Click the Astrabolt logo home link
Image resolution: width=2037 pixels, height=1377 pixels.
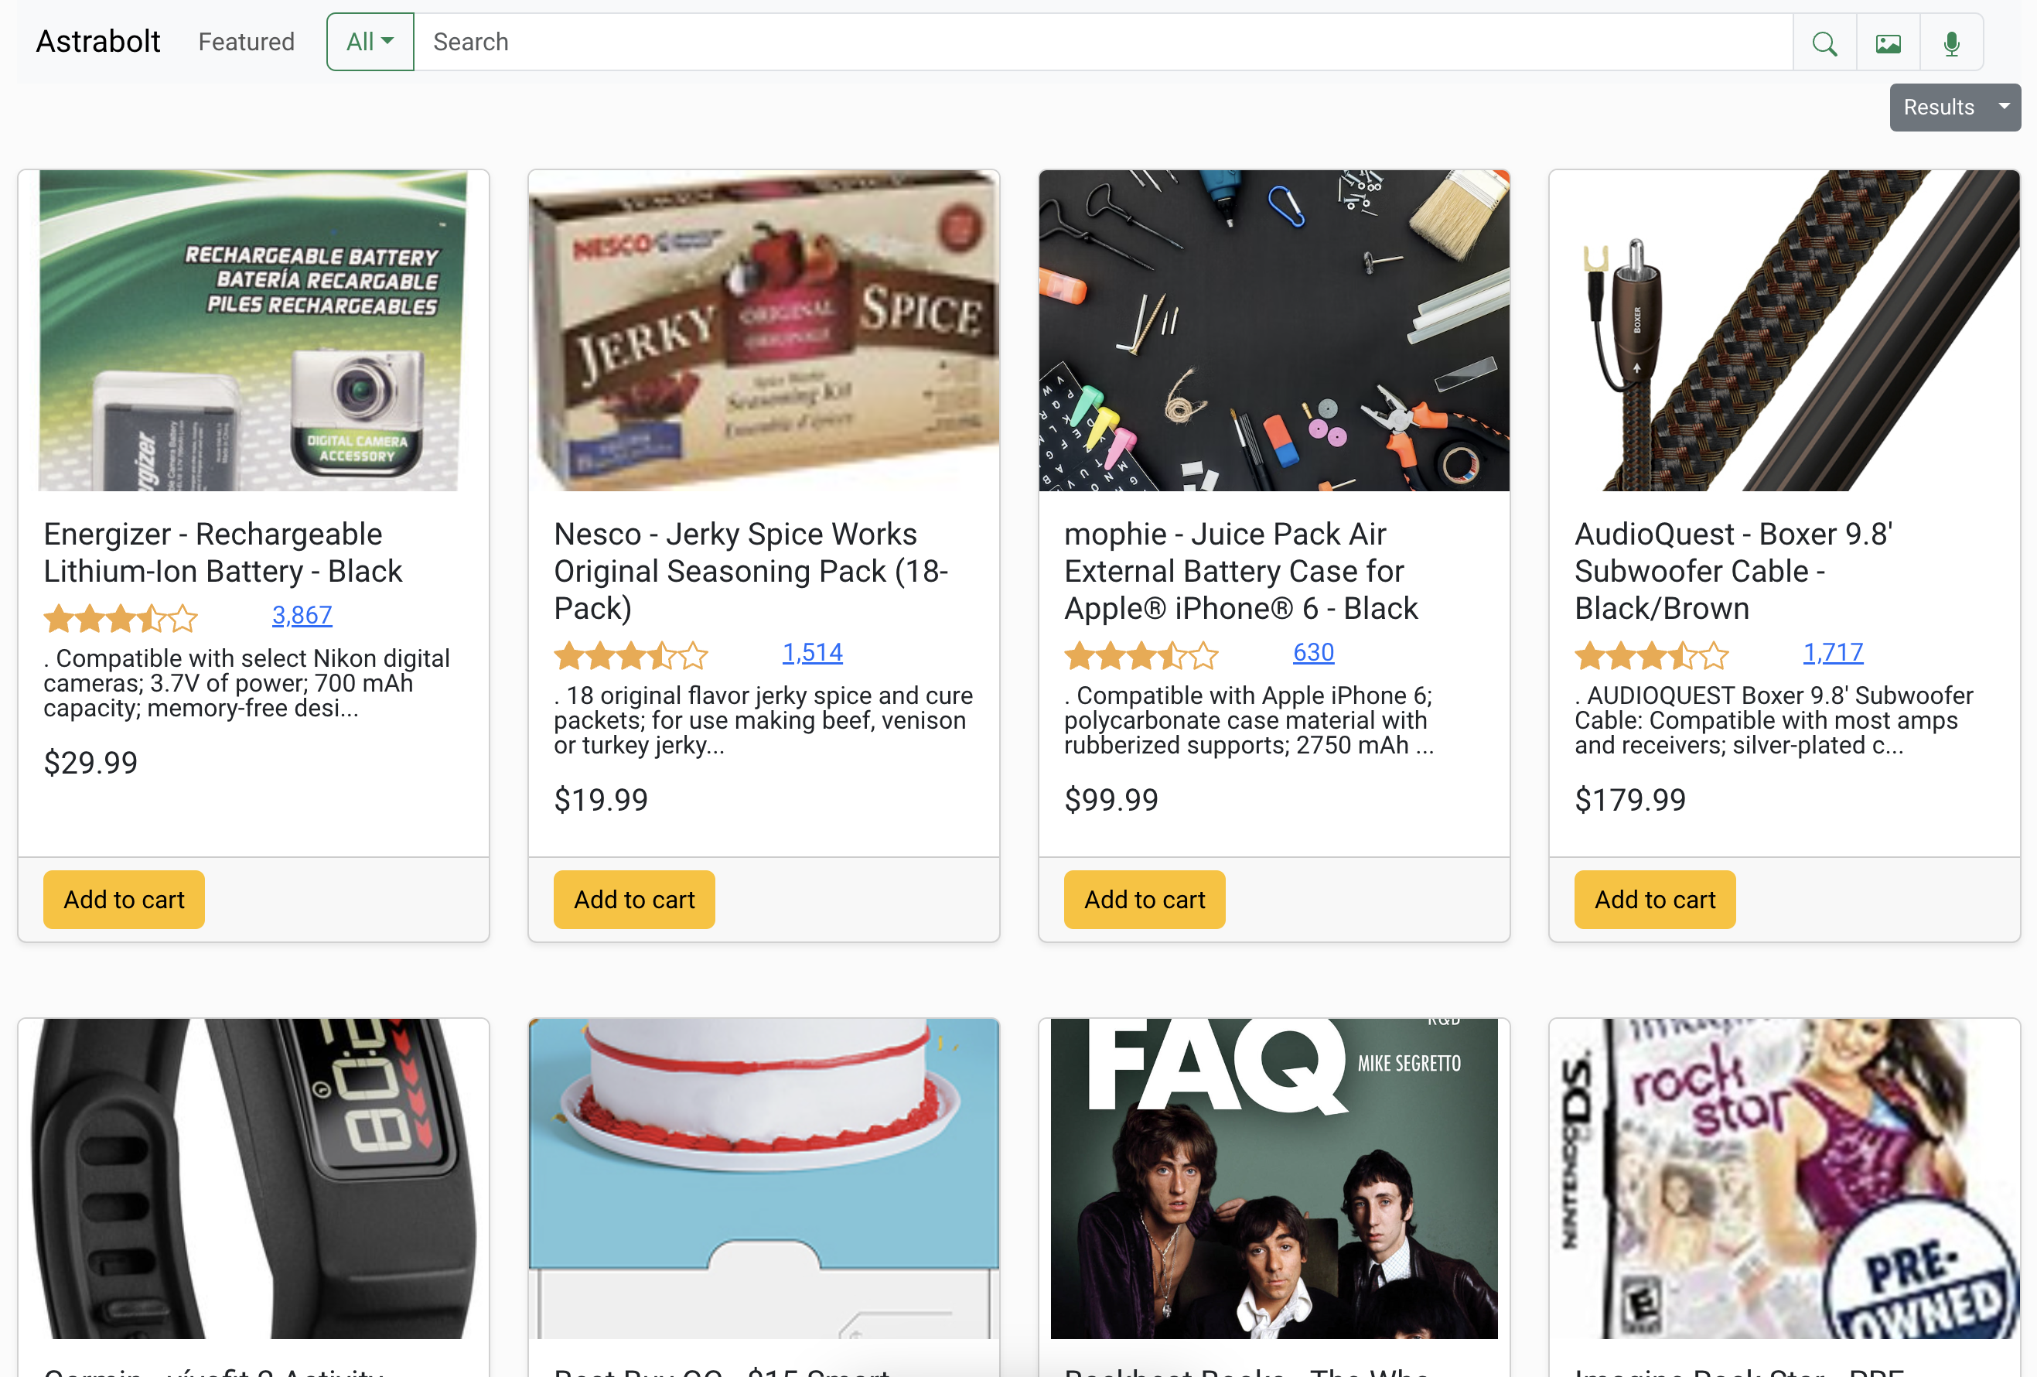[x=98, y=42]
